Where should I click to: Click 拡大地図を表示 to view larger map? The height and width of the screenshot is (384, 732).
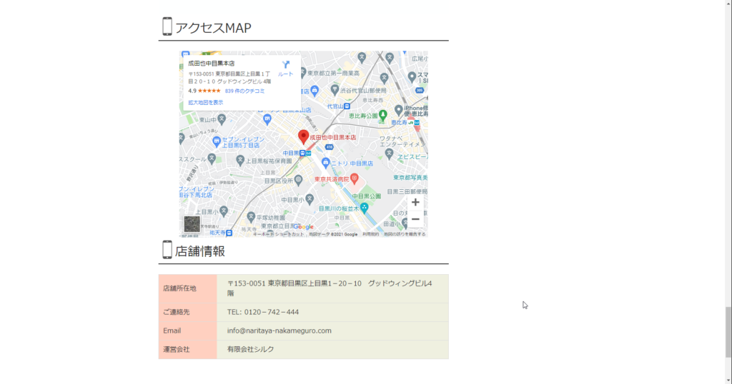point(205,103)
